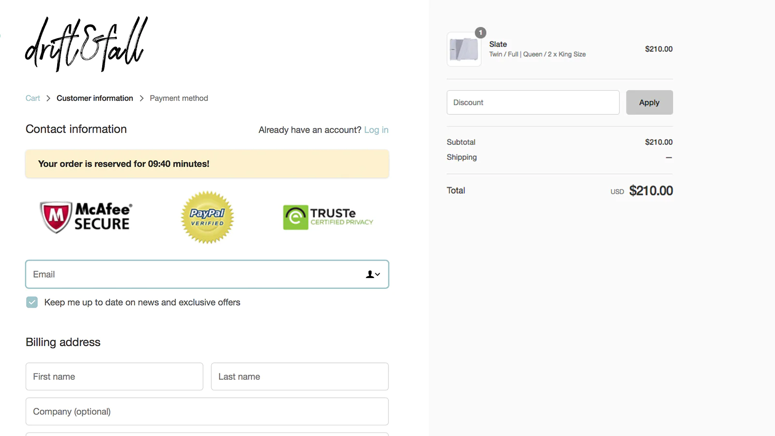775x436 pixels.
Task: Click the McAfee Secure badge
Action: coord(86,217)
